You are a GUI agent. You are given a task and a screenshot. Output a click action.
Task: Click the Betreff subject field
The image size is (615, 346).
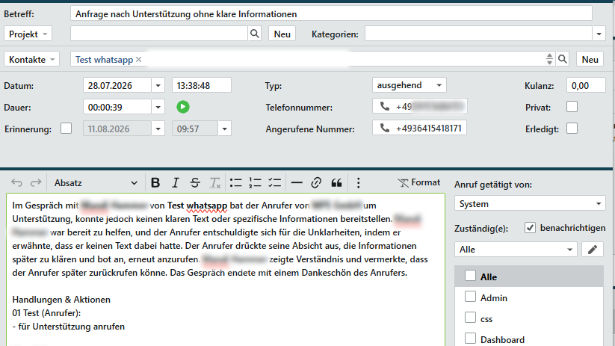tap(331, 13)
